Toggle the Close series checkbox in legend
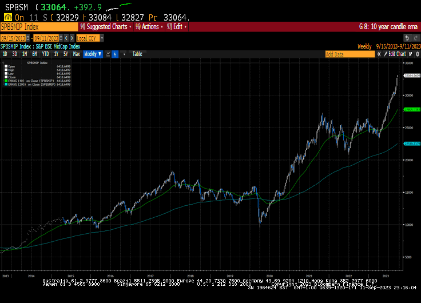This screenshot has height=303, width=421. point(6,77)
